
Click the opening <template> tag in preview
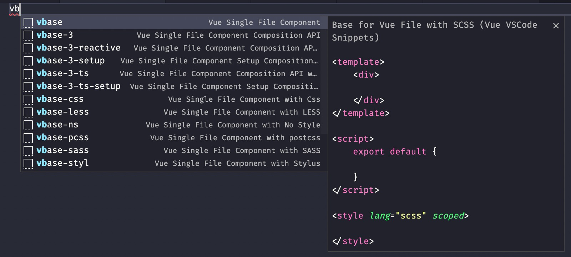tap(358, 62)
